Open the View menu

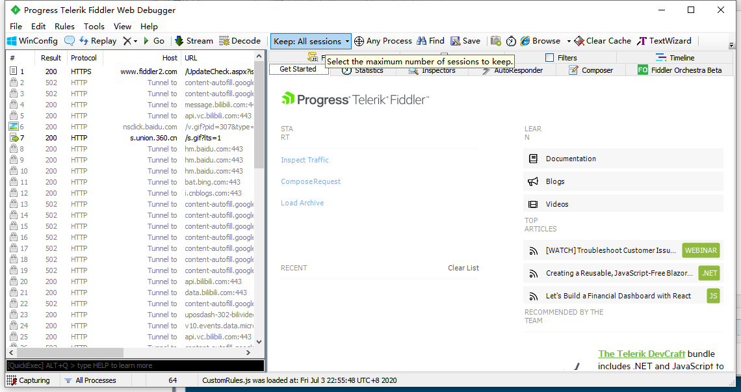pyautogui.click(x=122, y=27)
